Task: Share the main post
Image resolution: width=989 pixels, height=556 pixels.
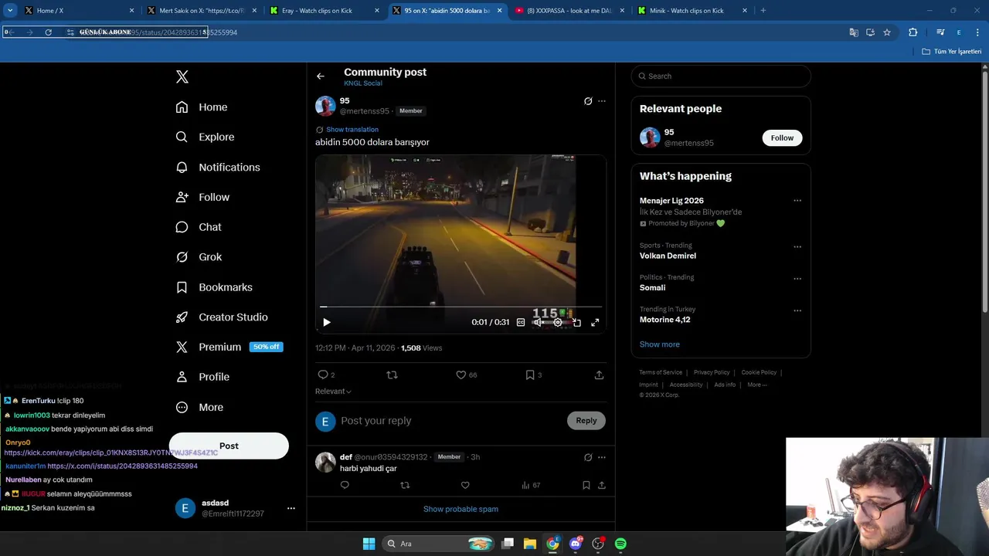Action: [x=599, y=375]
